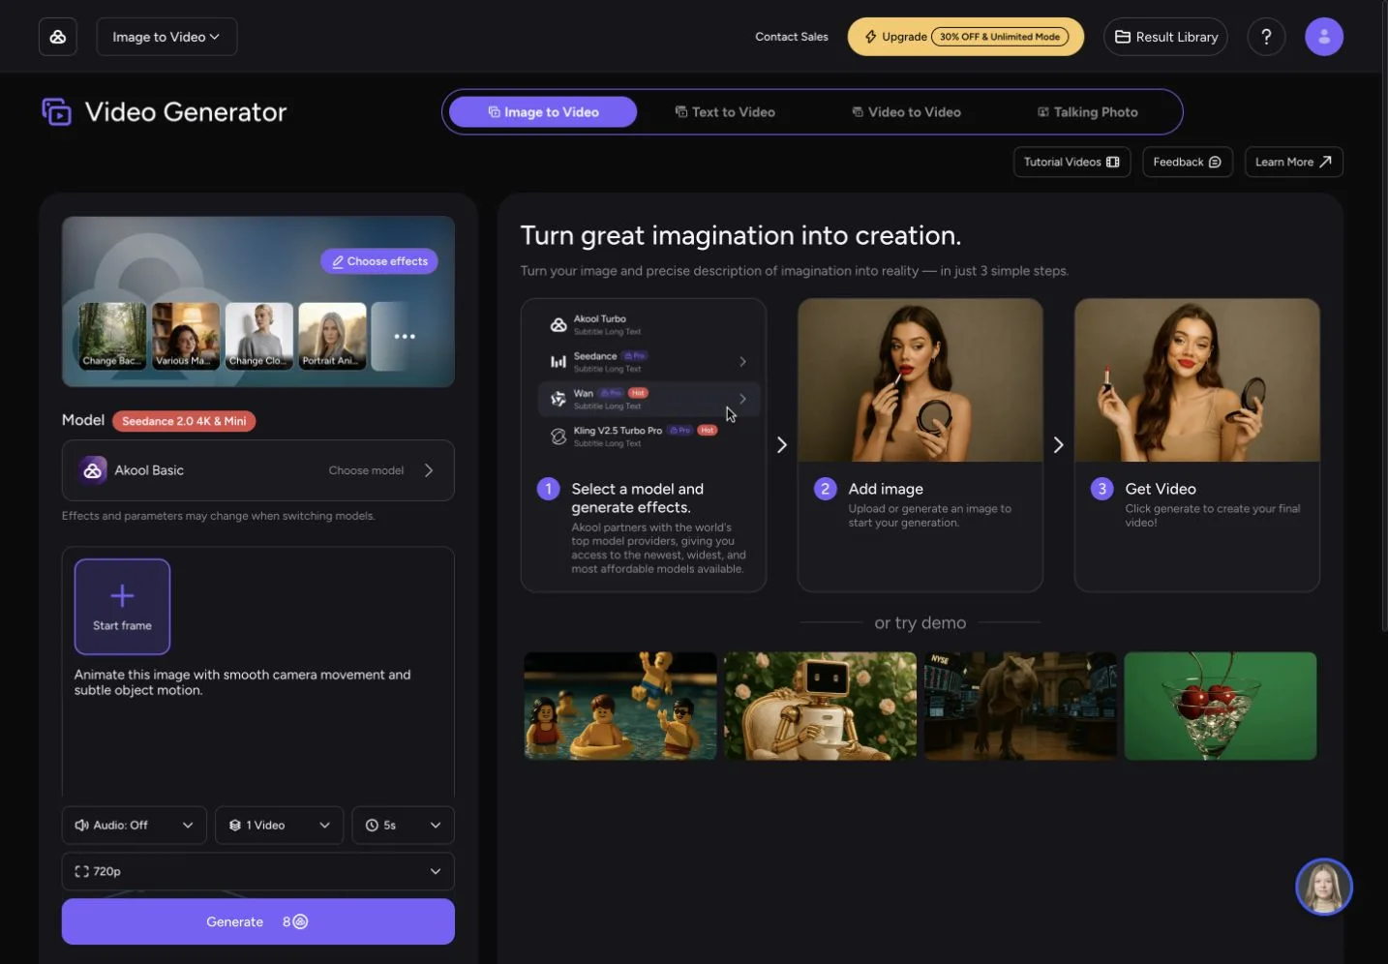Open the Lego pool demo thumbnail
This screenshot has width=1388, height=964.
click(x=620, y=706)
